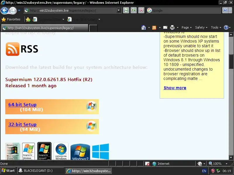This screenshot has height=175, width=234.
Task: Click Windows orb in 32-bit banner
Action: 91,126
